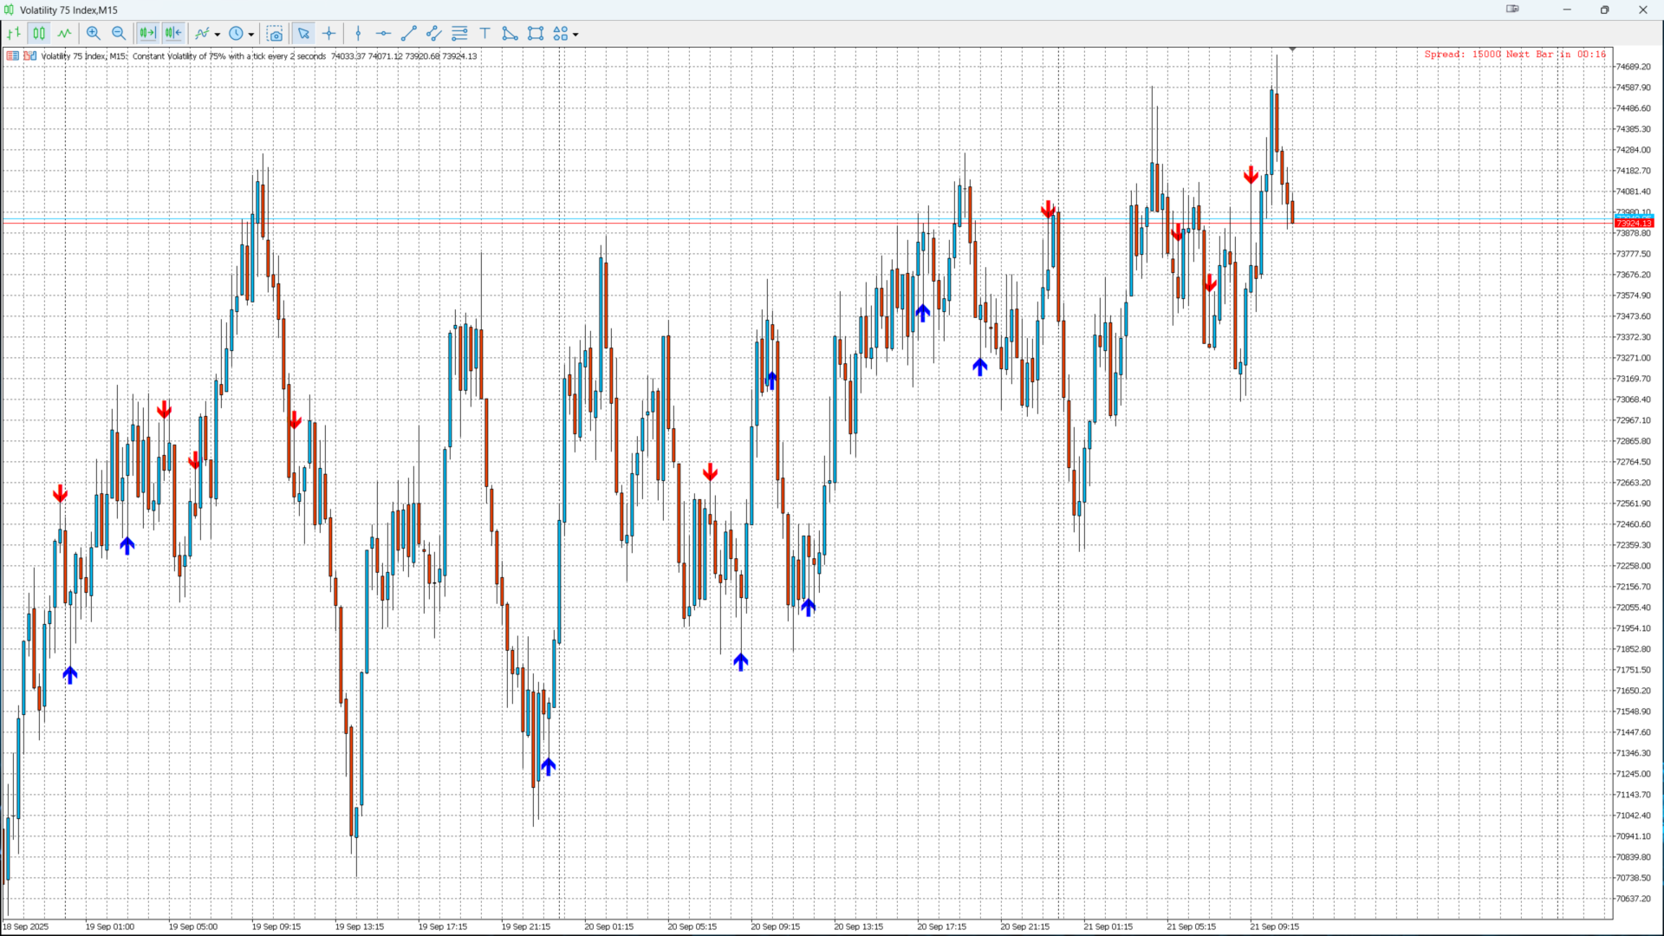Toggle candlestick chart mode
Image resolution: width=1664 pixels, height=936 pixels.
(x=39, y=34)
